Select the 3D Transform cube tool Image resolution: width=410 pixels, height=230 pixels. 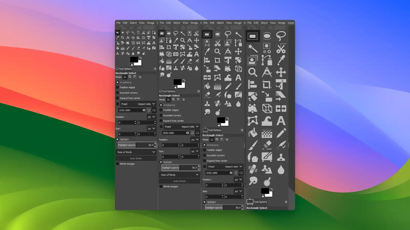click(267, 108)
